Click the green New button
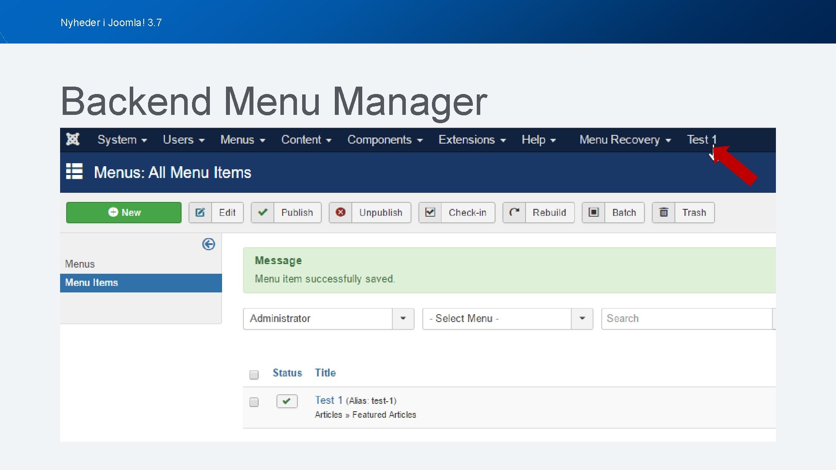 [x=124, y=212]
